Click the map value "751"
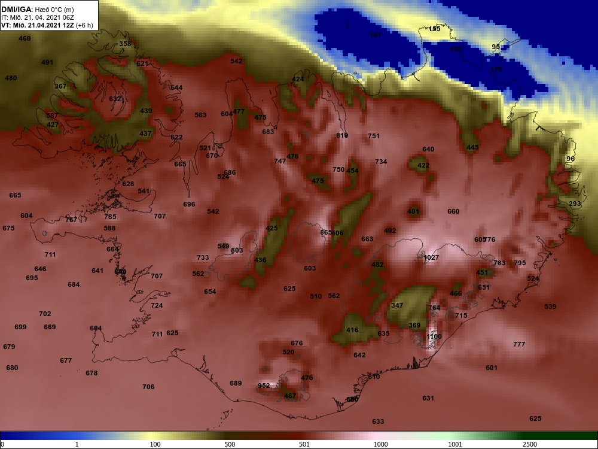 click(374, 135)
